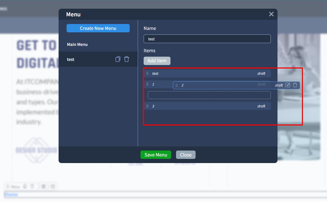Click the Add Item button

(157, 61)
